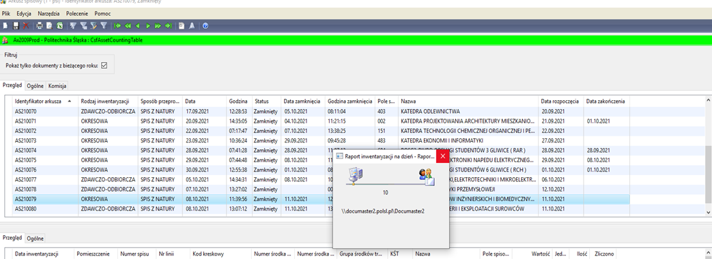
Task: Open the Advanced filter pencil icon
Action: pos(94,26)
